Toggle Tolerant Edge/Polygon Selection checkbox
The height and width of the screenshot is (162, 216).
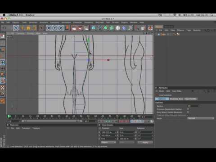click(x=188, y=115)
